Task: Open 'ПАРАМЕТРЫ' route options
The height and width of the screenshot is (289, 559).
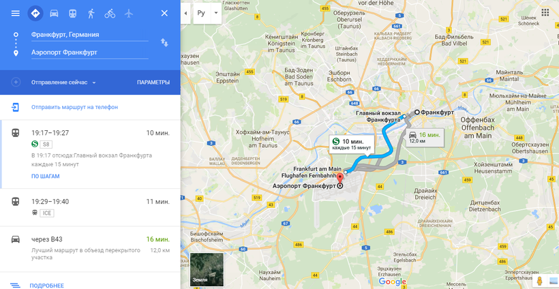Action: (153, 82)
